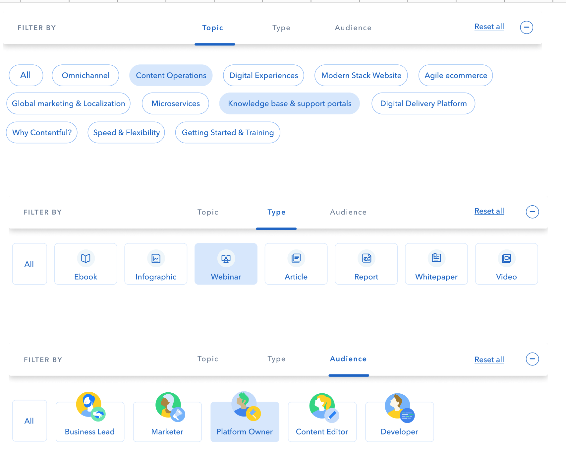Click the Whitepaper page icon

click(x=436, y=258)
